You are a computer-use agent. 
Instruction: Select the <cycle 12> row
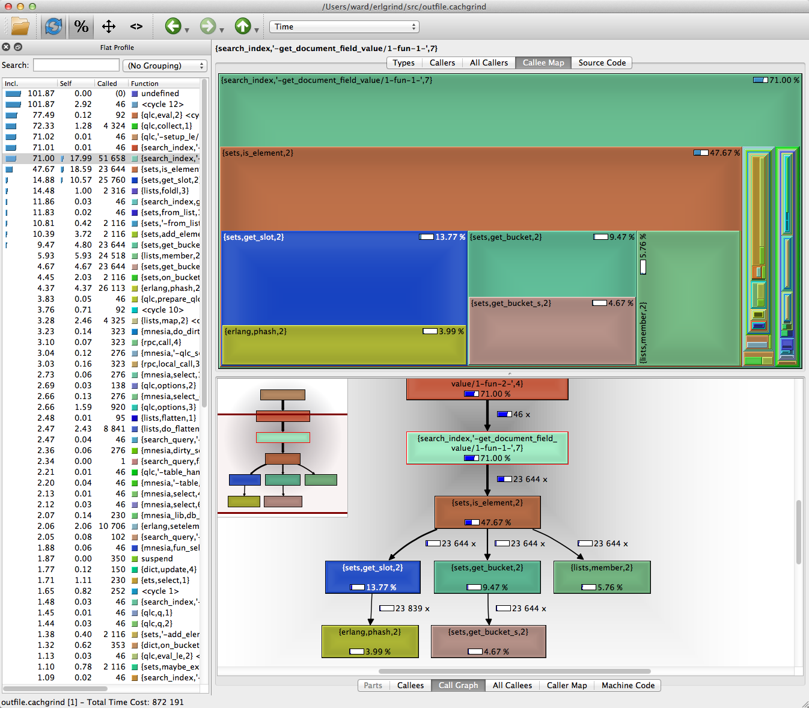(x=101, y=104)
